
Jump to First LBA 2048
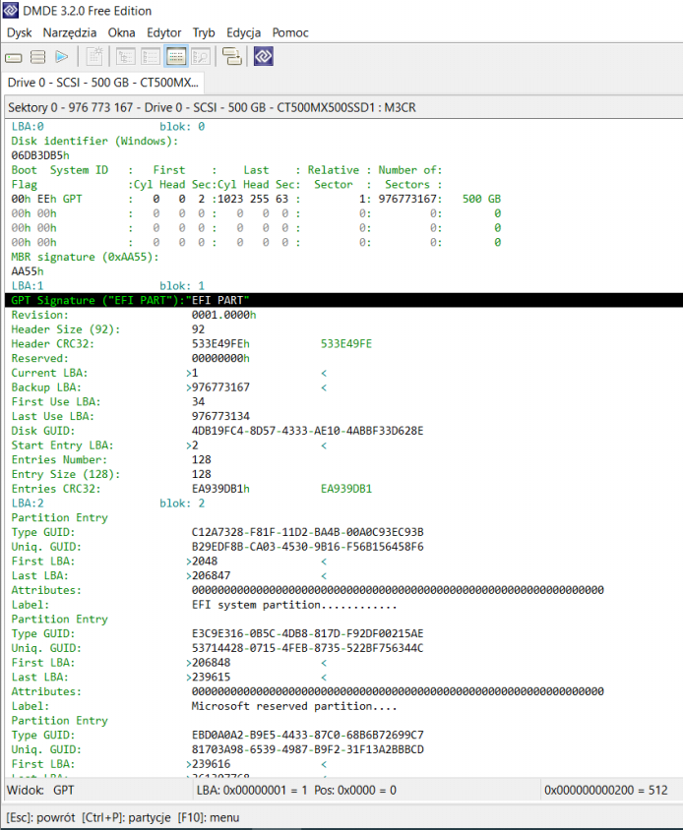coord(204,562)
